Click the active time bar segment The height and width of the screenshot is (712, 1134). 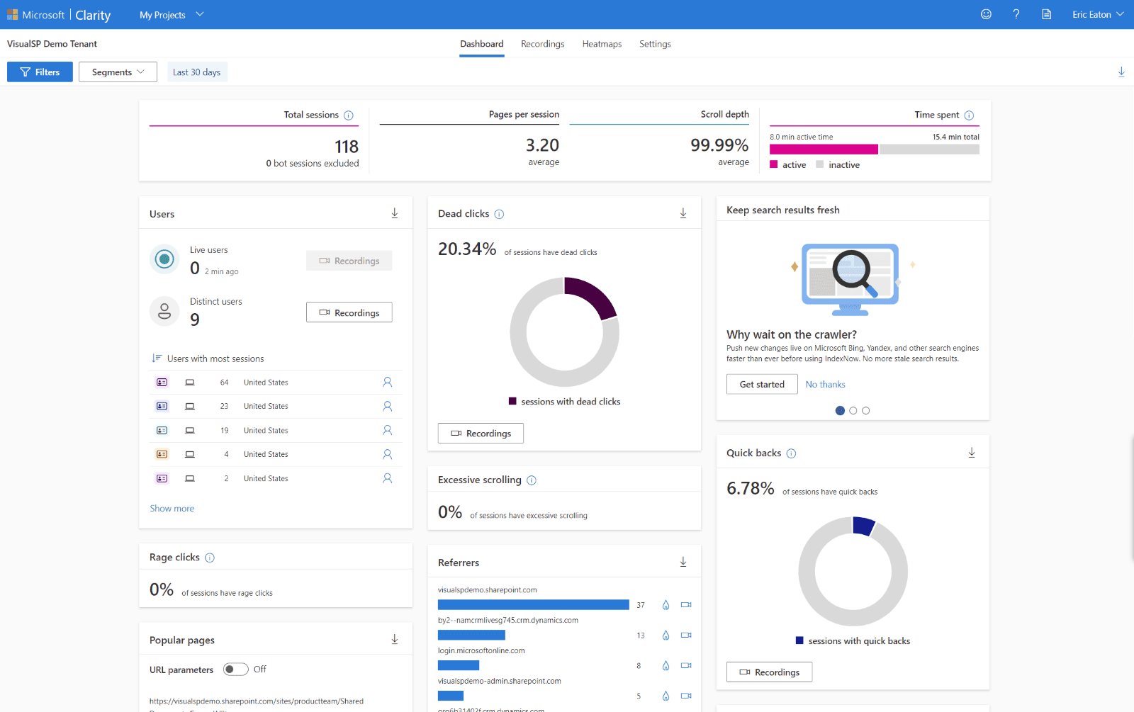pos(823,149)
